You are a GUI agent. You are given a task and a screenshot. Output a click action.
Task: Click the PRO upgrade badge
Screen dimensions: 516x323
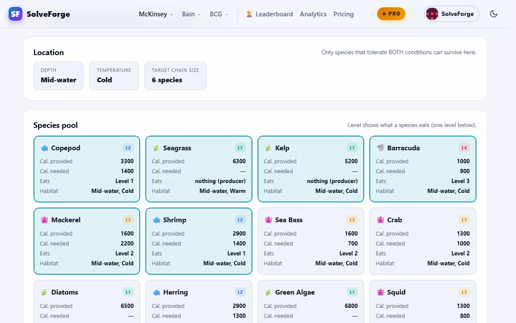[391, 14]
